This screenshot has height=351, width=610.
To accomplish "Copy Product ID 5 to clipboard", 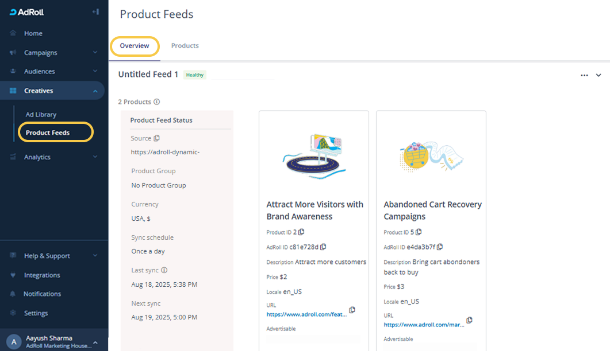I will tap(419, 232).
